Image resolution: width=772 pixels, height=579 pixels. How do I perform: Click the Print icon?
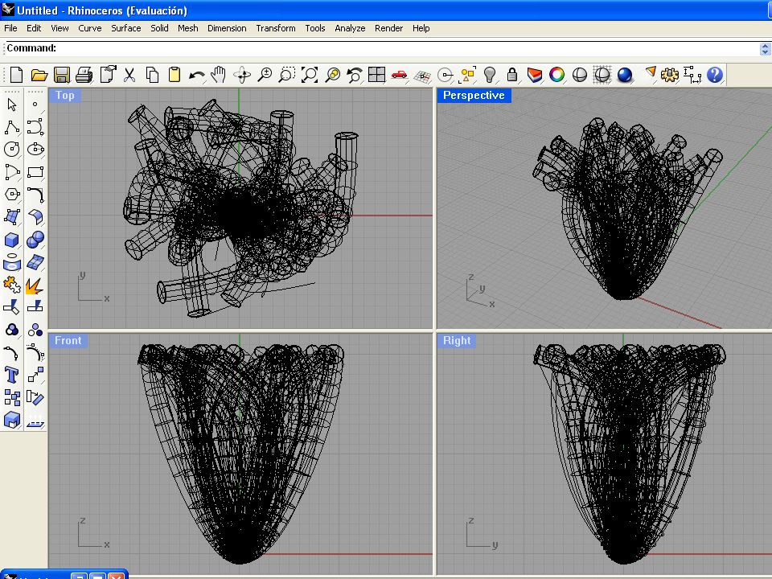point(84,75)
